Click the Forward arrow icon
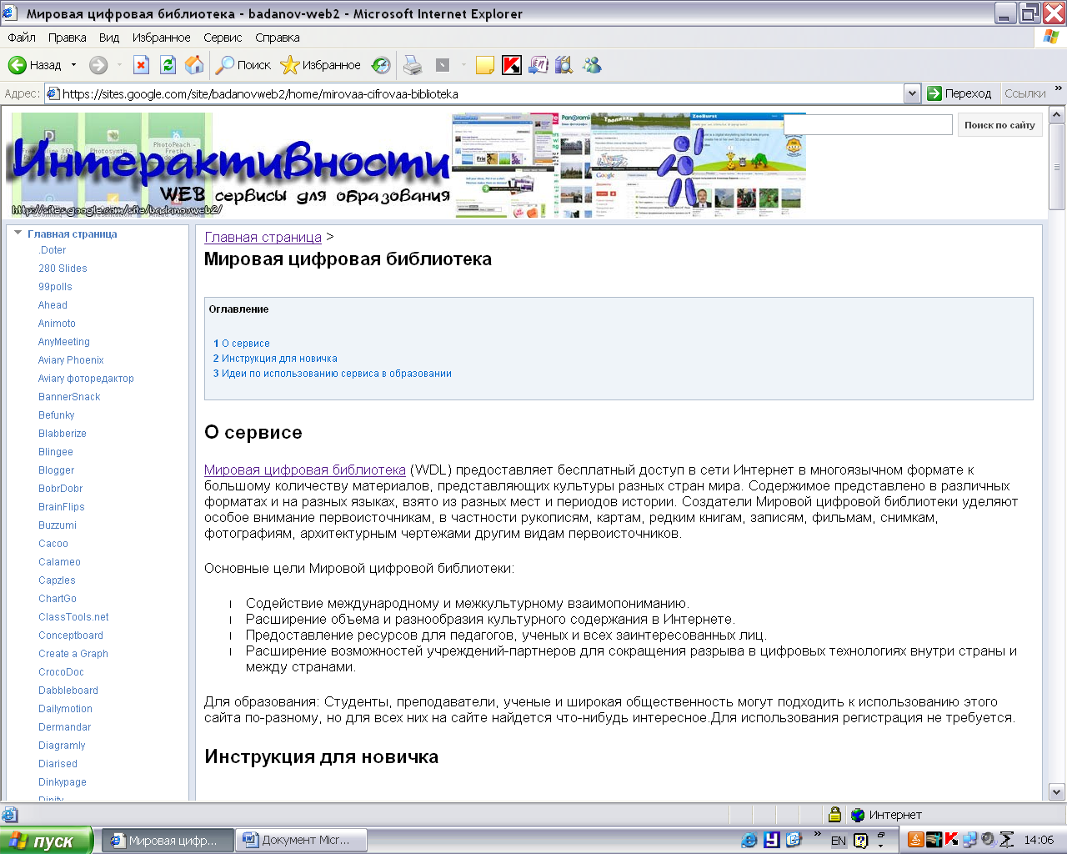 98,65
